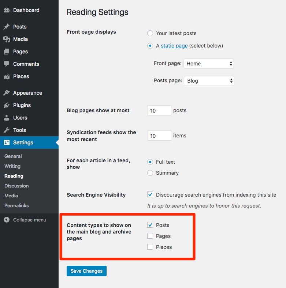
Task: Click the Comments speech bubble icon
Action: [x=7, y=64]
